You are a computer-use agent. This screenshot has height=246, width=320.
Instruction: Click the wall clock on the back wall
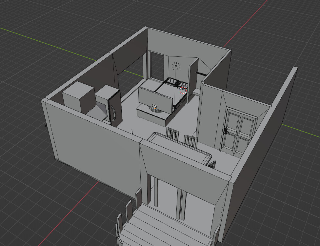click(x=177, y=66)
